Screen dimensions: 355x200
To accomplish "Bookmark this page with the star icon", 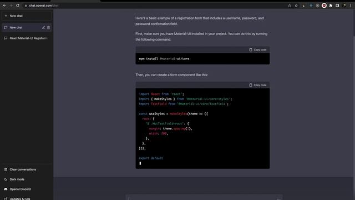I will [296, 6].
